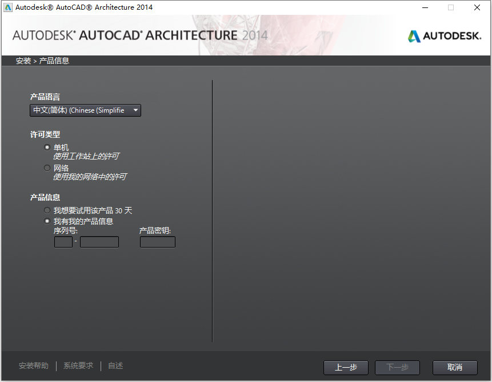Click the 下一步 next button

point(397,368)
